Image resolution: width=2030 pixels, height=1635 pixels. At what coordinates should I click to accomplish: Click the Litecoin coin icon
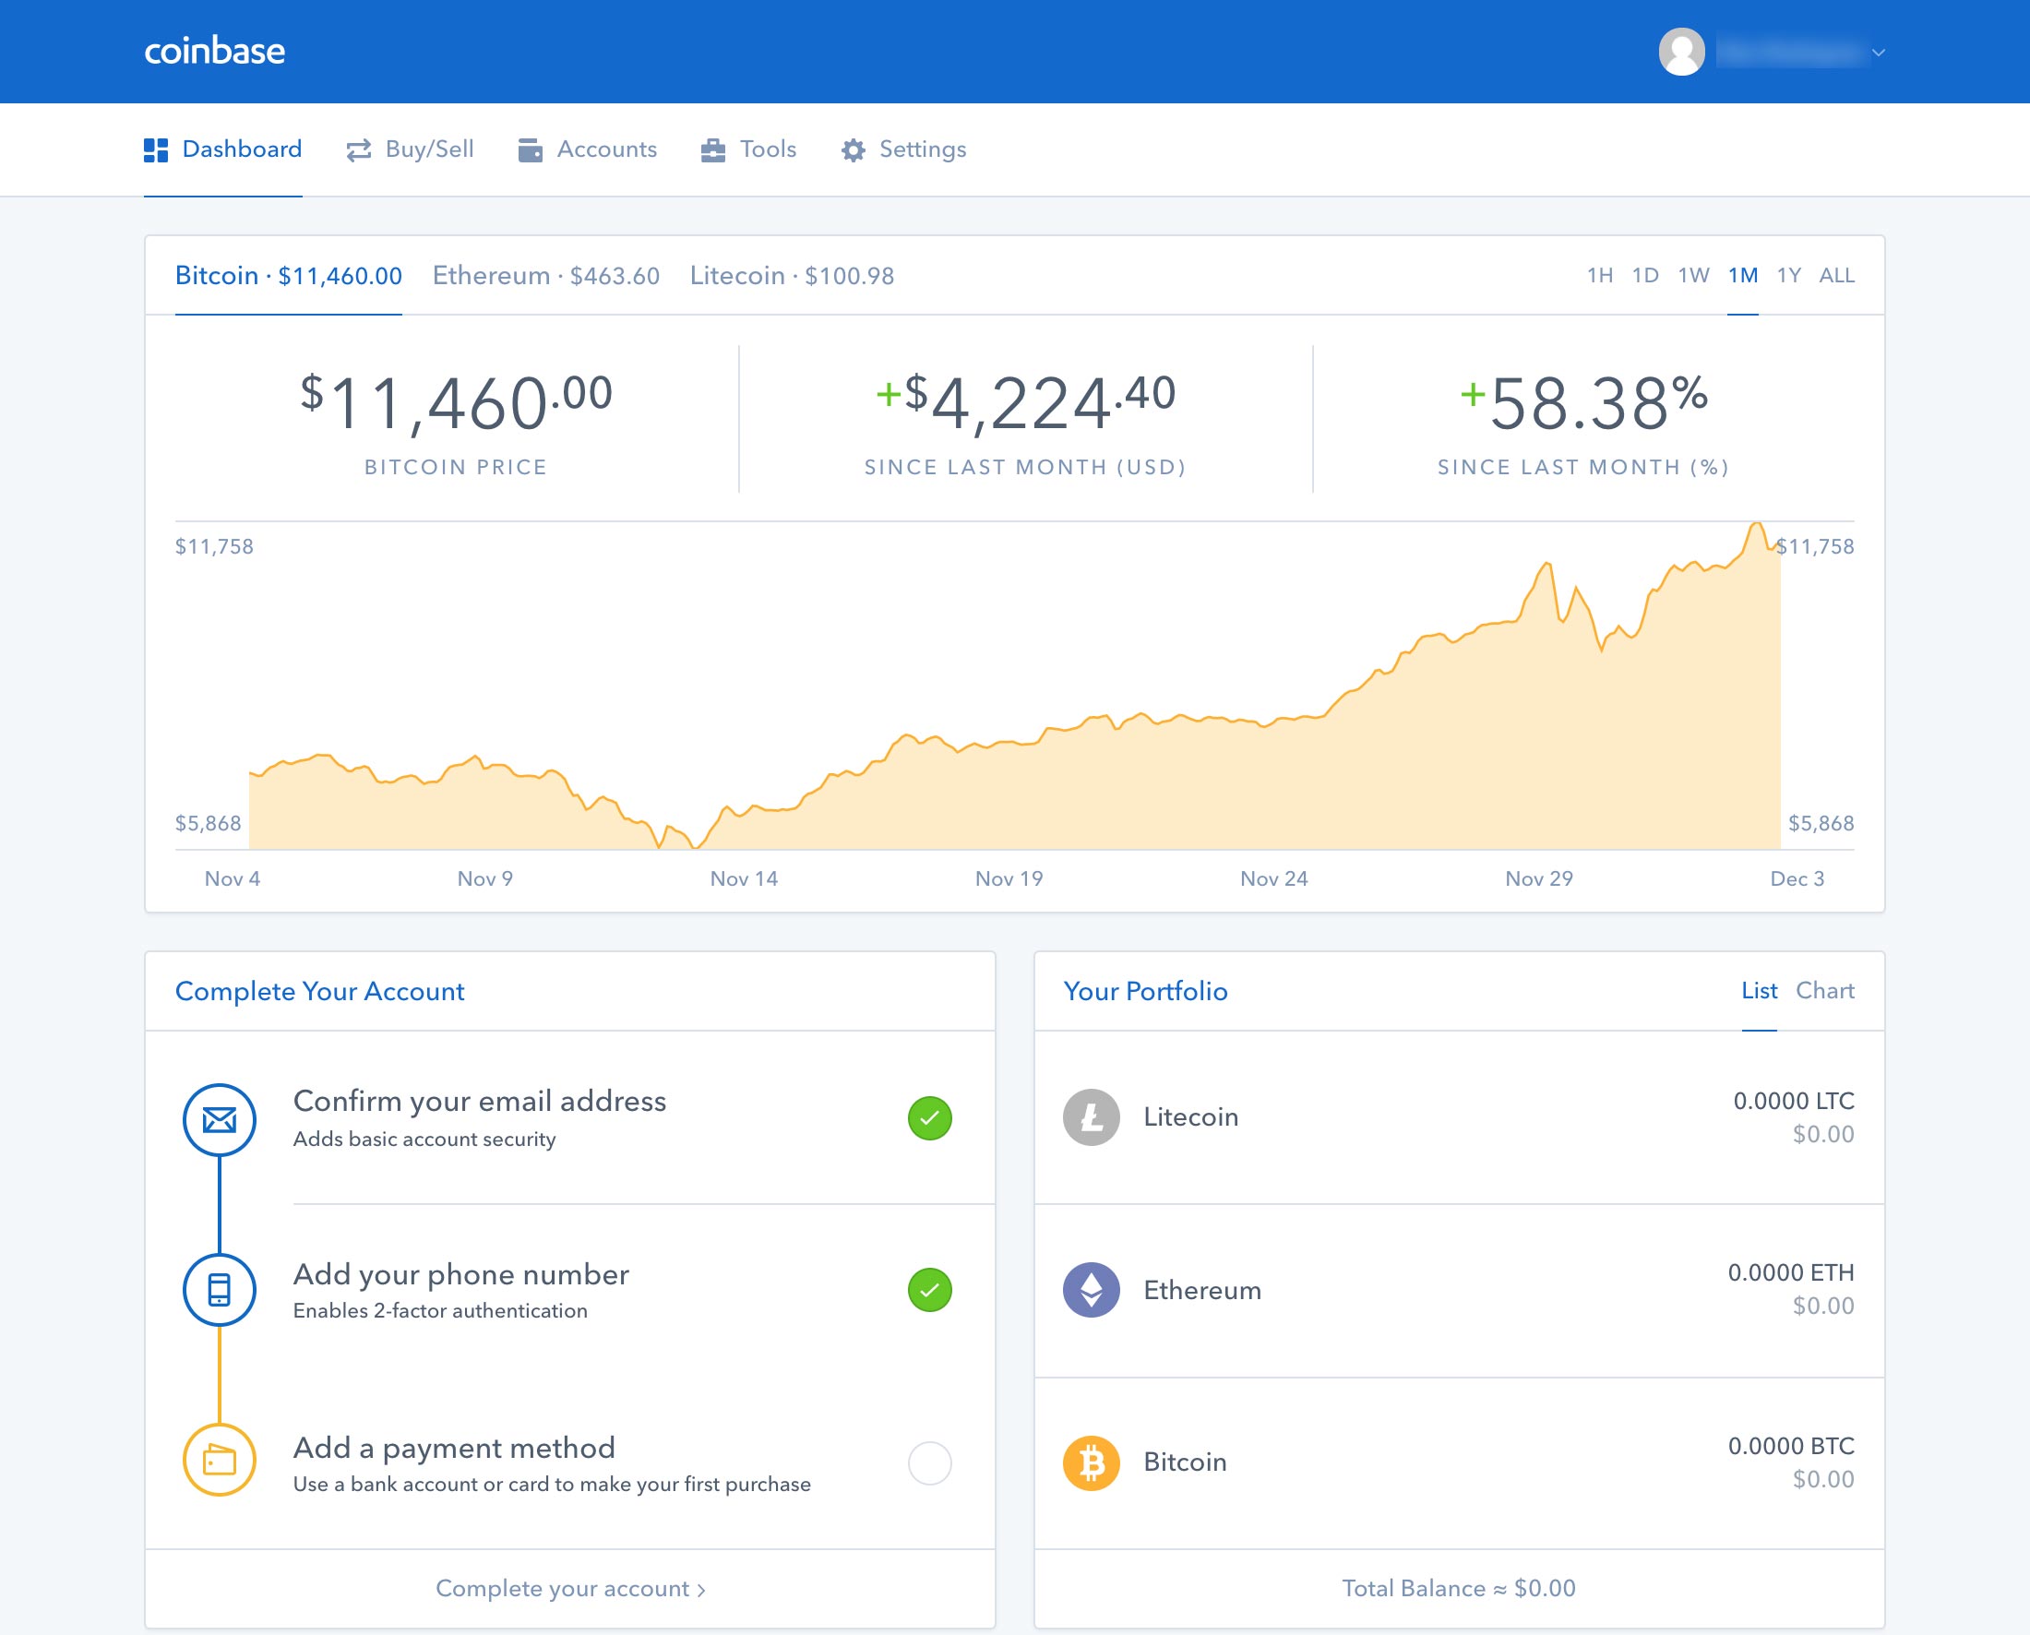1091,1117
